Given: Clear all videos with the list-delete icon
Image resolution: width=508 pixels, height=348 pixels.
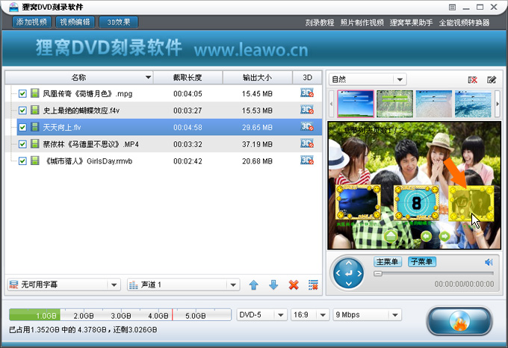Looking at the screenshot, I should point(313,285).
